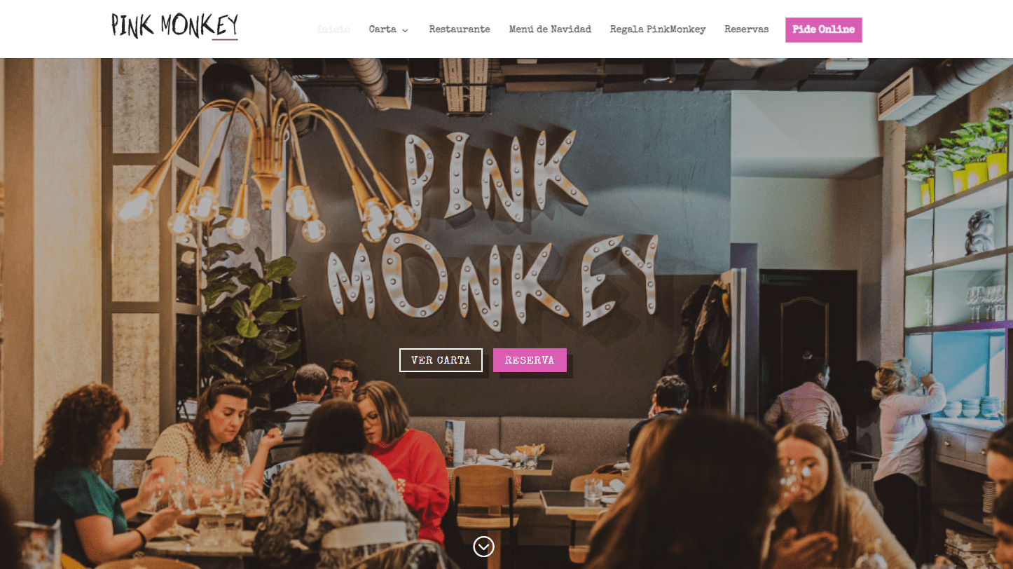Click the pink underline beneath the logo
1013x569 pixels.
(225, 39)
